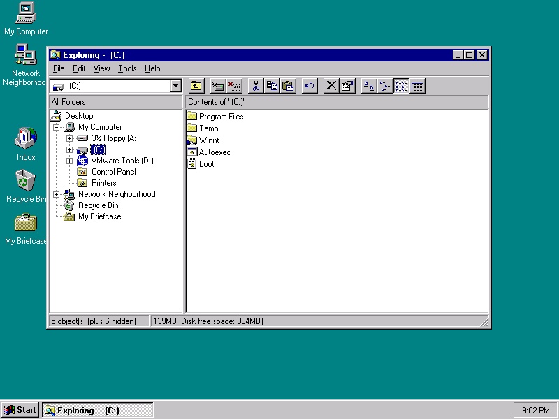This screenshot has height=419, width=559.
Task: Click the Up One Level toolbar button
Action: pos(196,86)
